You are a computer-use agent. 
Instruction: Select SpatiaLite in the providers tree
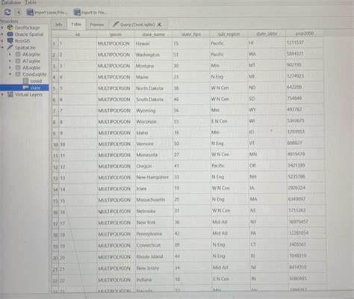pos(25,48)
